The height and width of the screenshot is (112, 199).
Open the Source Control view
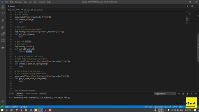click(x=3, y=20)
